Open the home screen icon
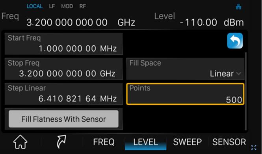Screen dimensions: 262x154 click(20, 142)
